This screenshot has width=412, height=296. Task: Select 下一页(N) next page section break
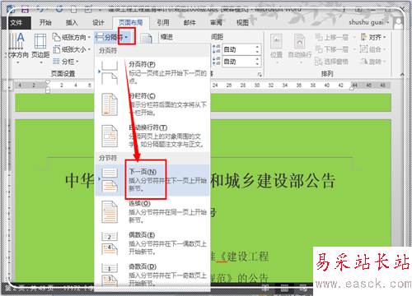(x=152, y=180)
